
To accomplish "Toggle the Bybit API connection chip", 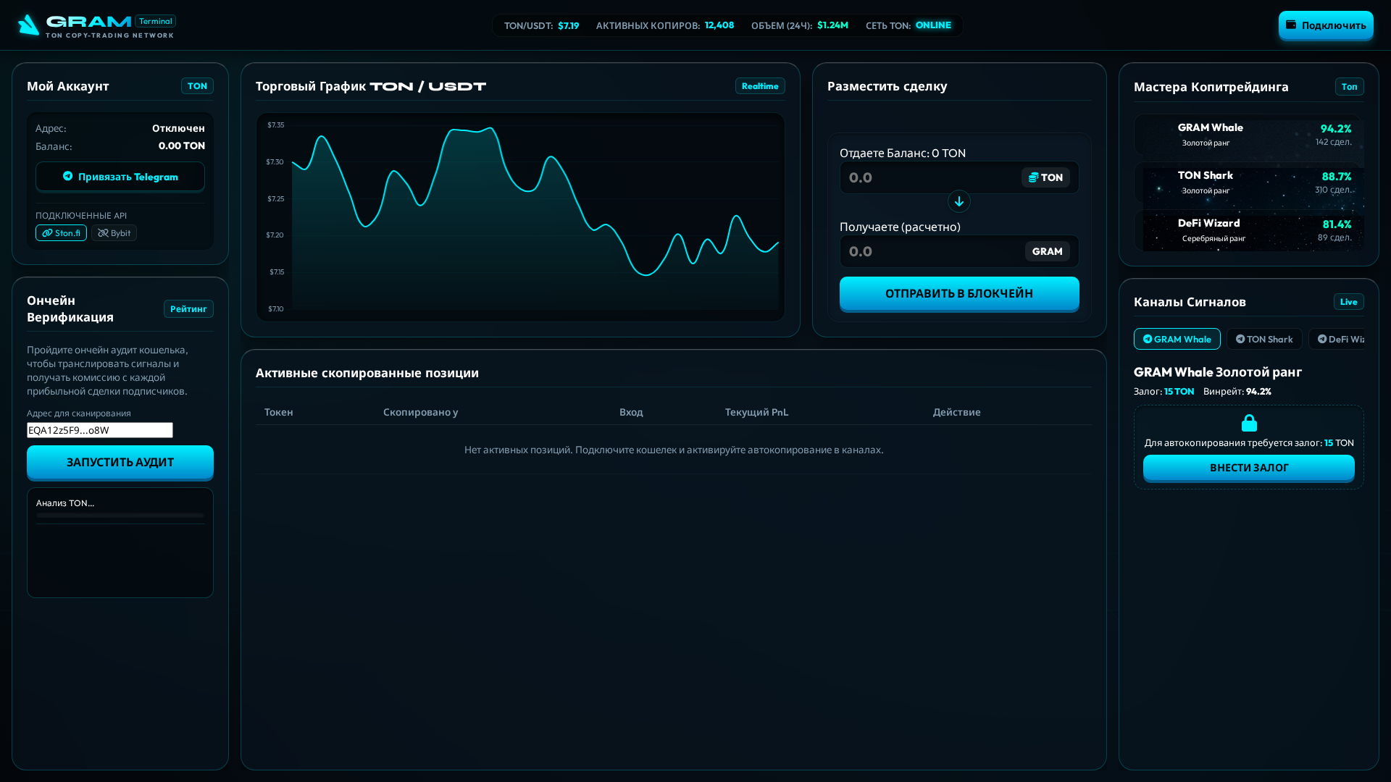I will tap(114, 233).
